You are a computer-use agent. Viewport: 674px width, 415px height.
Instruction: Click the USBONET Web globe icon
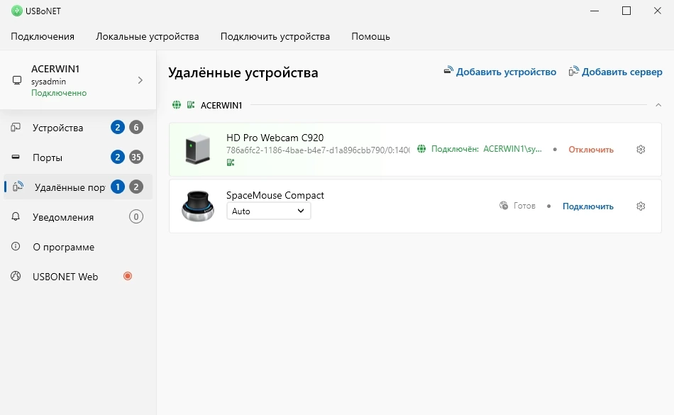16,276
